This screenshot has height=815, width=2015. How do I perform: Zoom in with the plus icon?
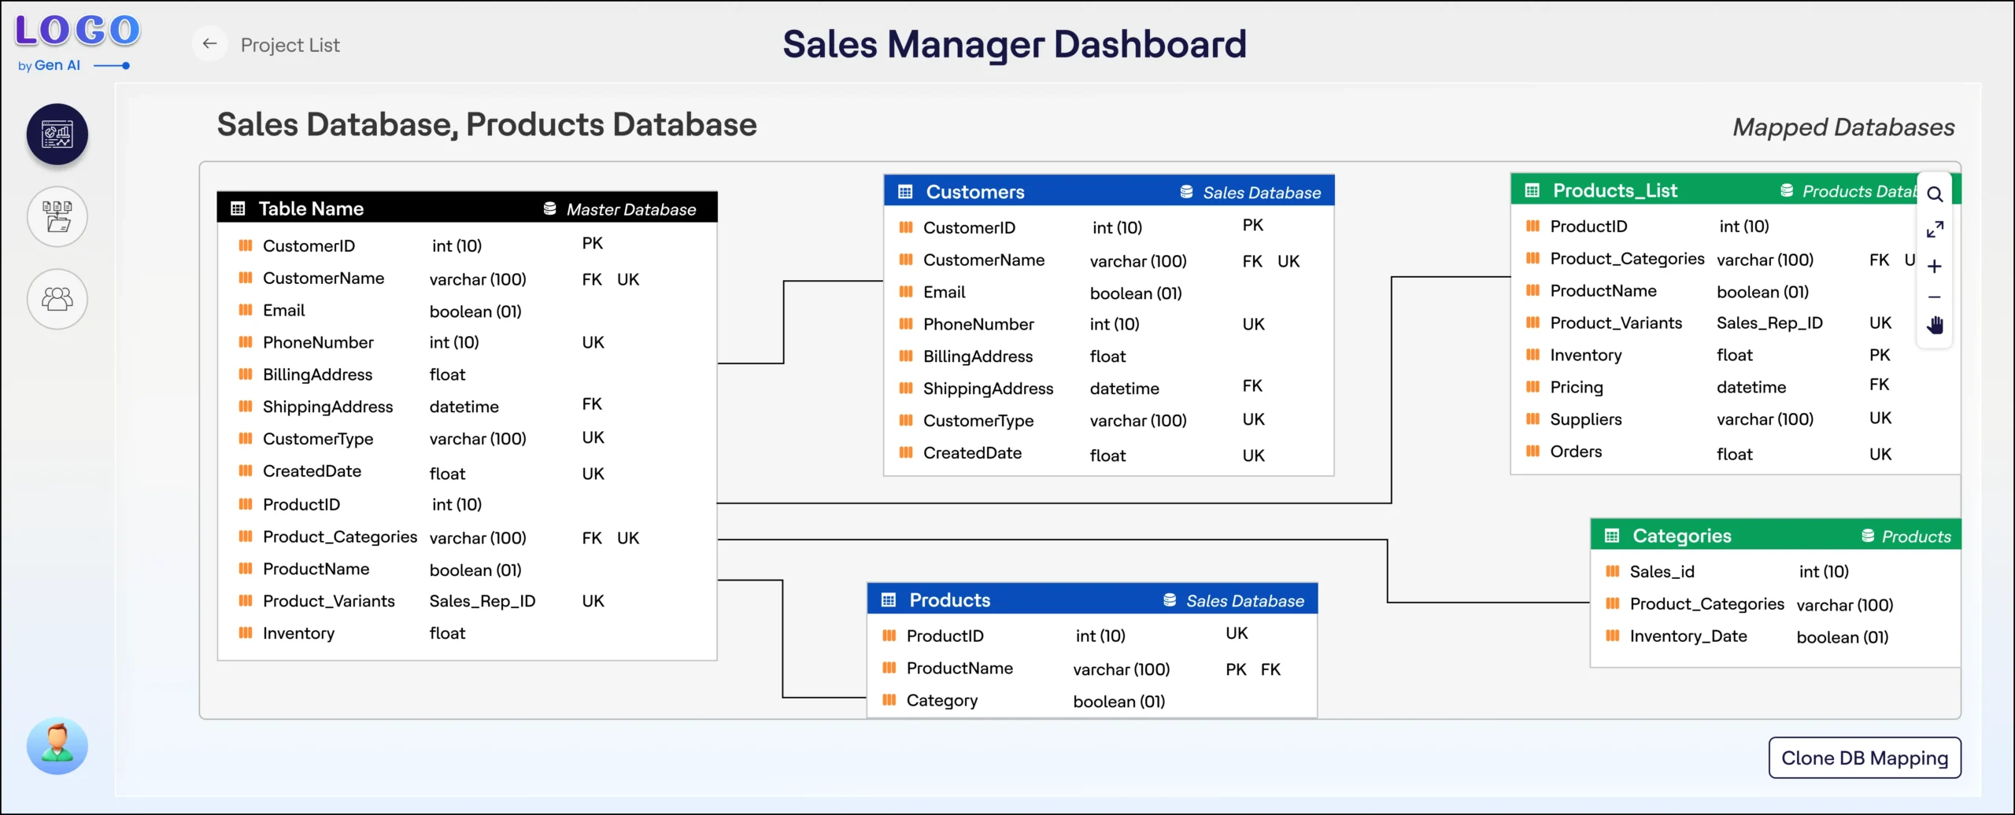coord(1935,267)
